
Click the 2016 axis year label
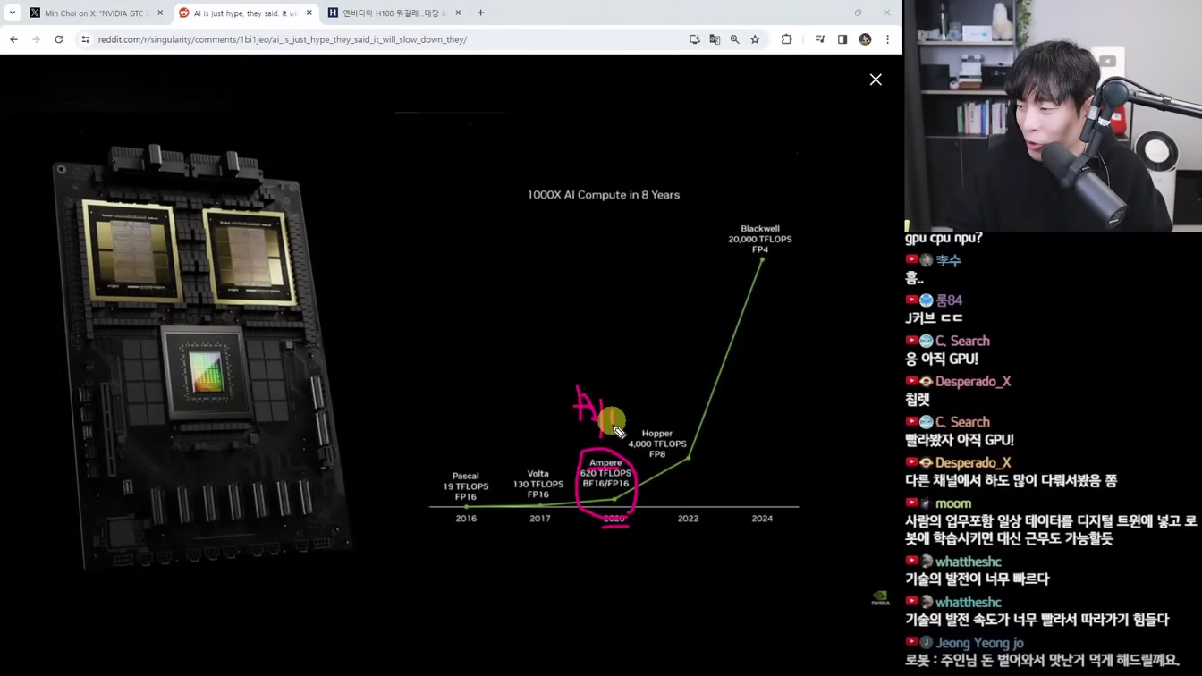pos(466,519)
